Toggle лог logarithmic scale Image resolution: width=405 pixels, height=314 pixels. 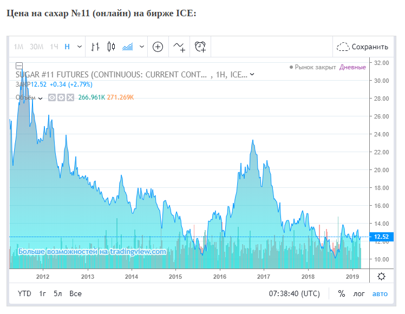point(359,294)
